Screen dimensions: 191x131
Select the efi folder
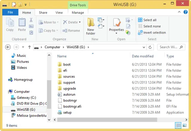click(62, 71)
